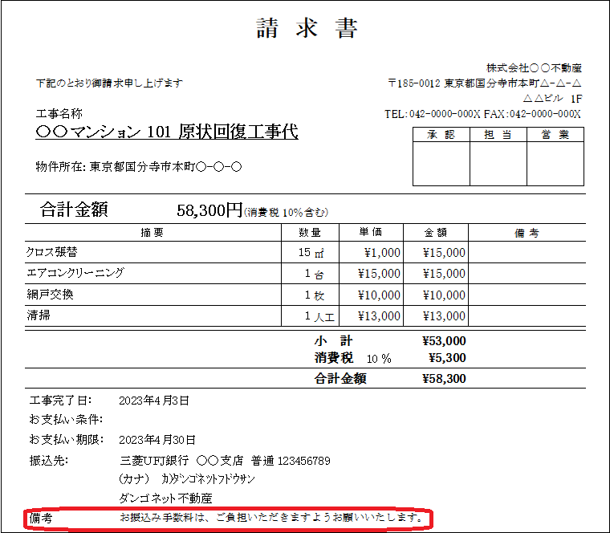Select the 58,300円 total at the top
Image resolution: width=610 pixels, height=533 pixels.
point(209,210)
